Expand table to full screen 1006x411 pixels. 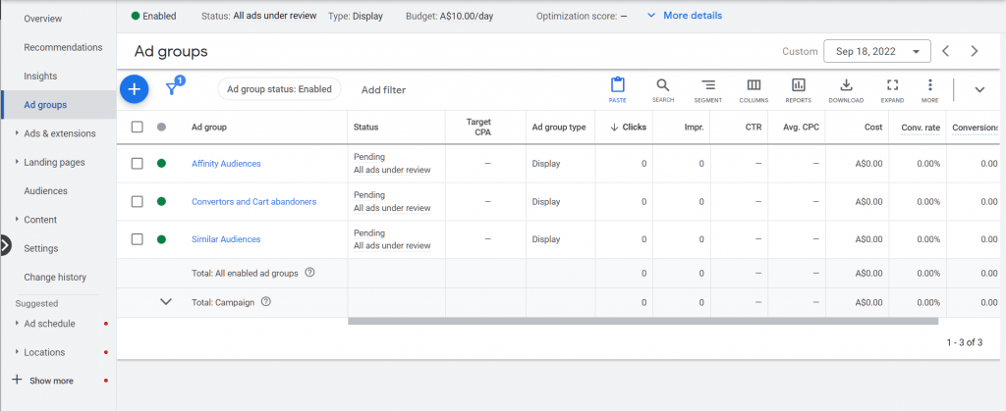[x=892, y=89]
